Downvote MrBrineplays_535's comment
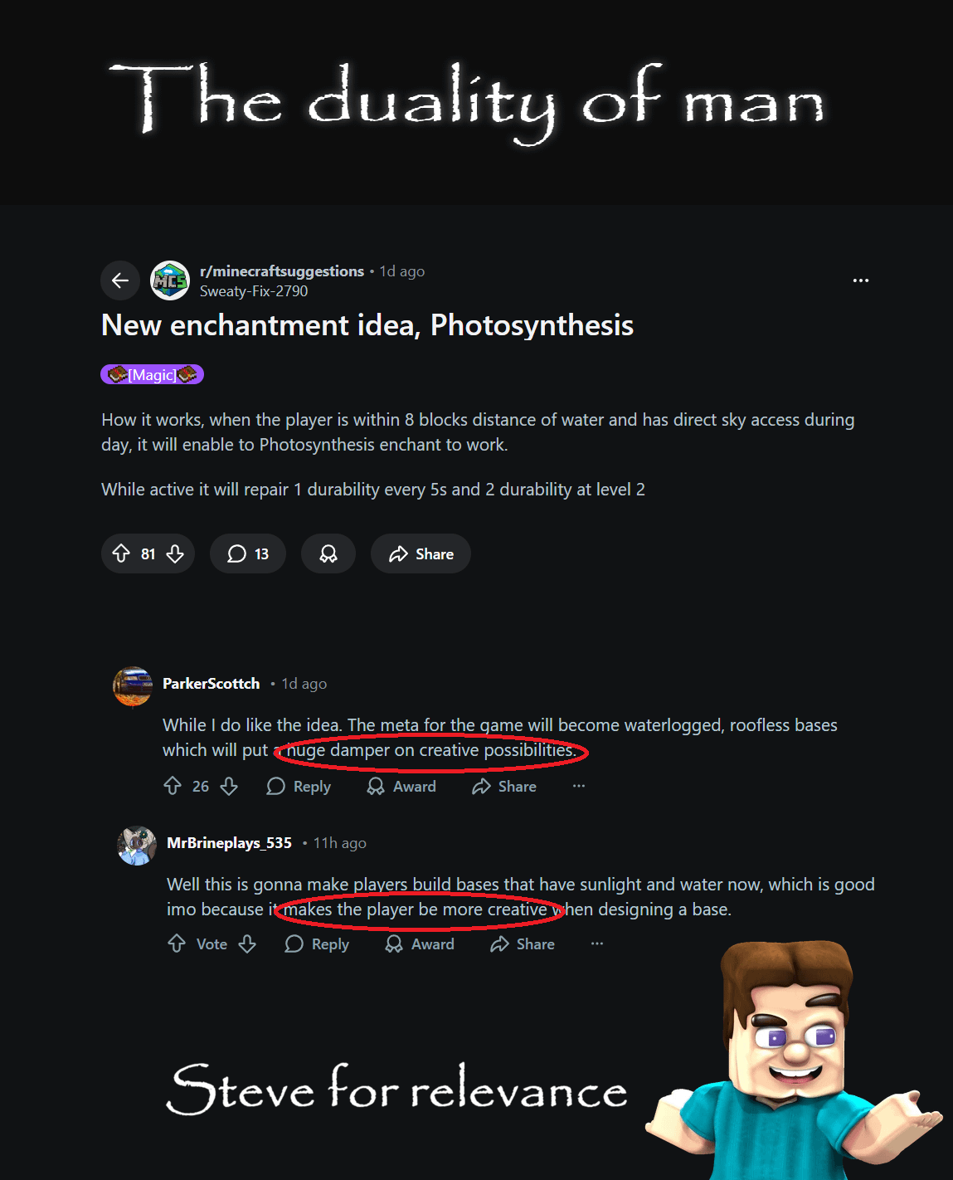The image size is (953, 1180). (247, 944)
